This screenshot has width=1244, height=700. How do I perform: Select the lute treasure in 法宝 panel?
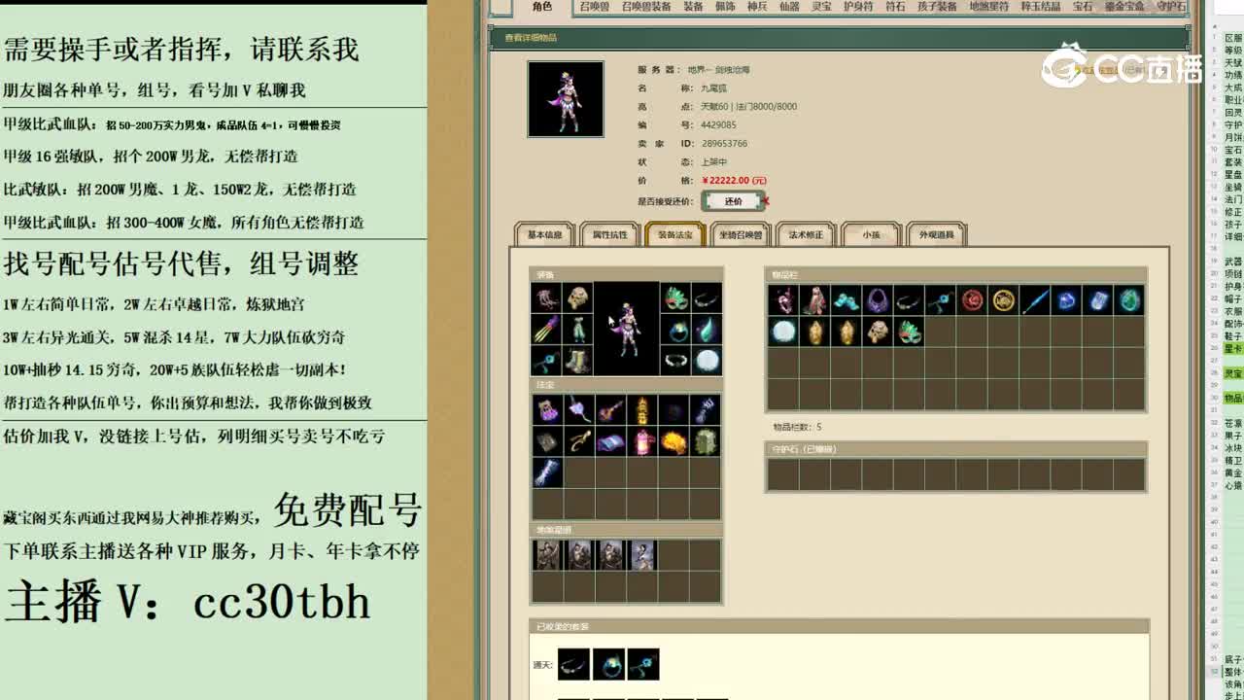[x=610, y=410]
